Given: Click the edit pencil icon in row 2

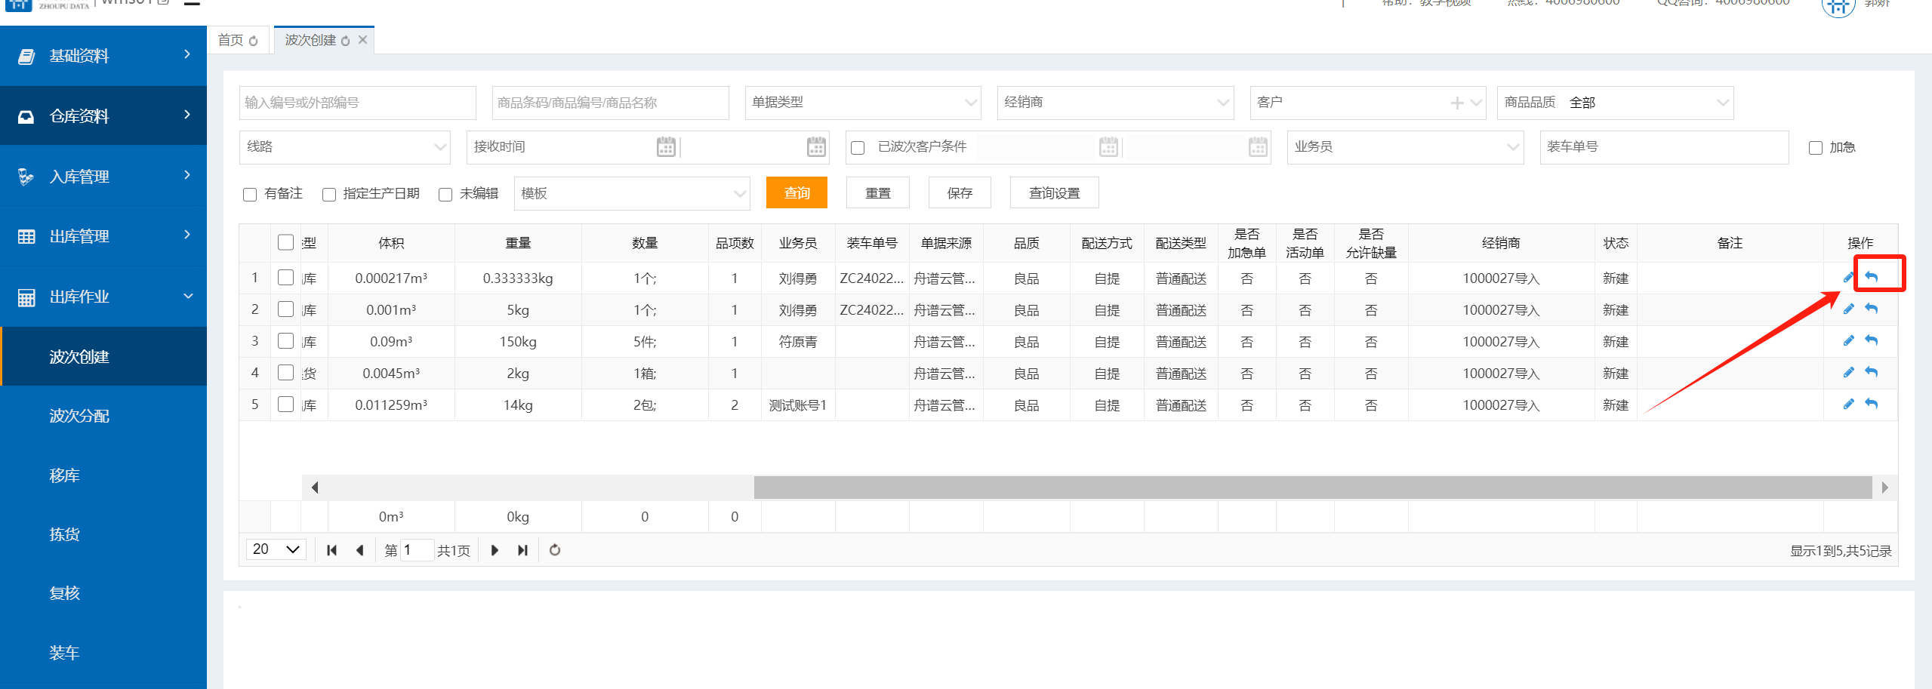Looking at the screenshot, I should click(1848, 309).
